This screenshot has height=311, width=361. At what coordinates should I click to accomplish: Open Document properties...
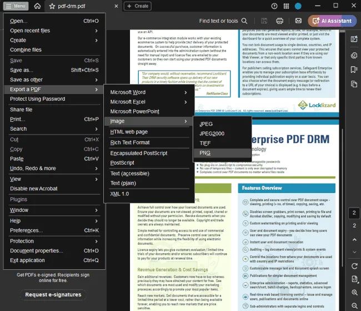[x=54, y=251]
